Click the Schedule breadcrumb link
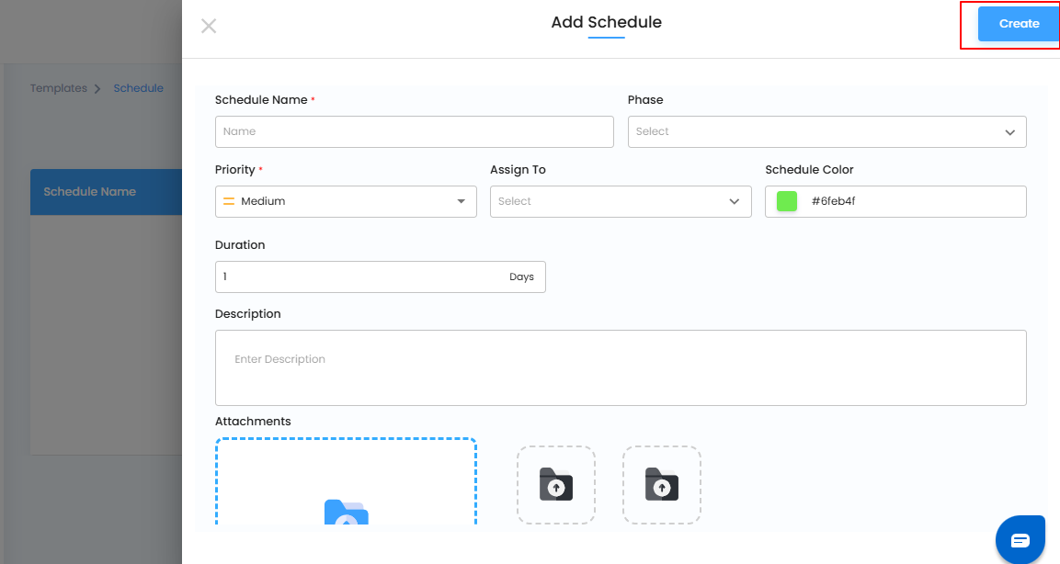The width and height of the screenshot is (1060, 564). pyautogui.click(x=138, y=88)
